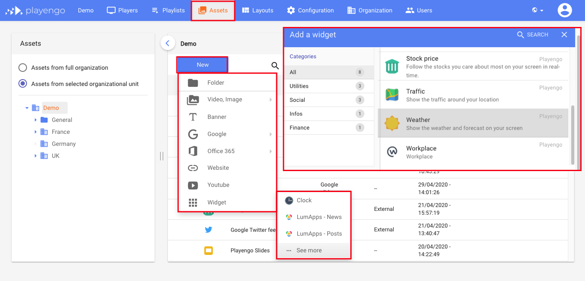Select Germany in the organization tree
Image resolution: width=585 pixels, height=281 pixels.
63,144
